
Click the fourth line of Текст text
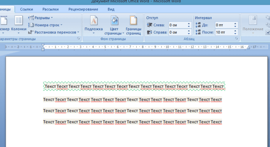coord(132,122)
